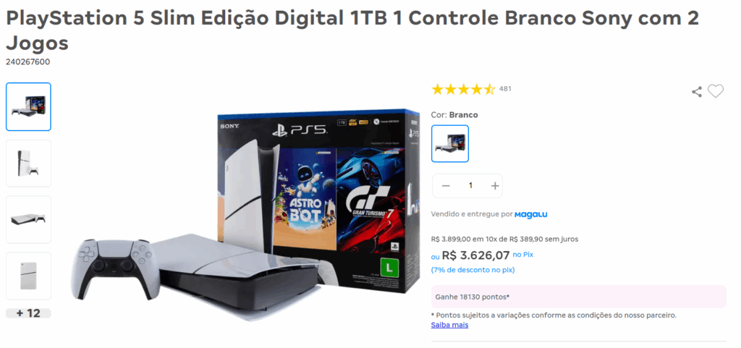Open the Saiba mais link
741x348 pixels.
pos(449,325)
